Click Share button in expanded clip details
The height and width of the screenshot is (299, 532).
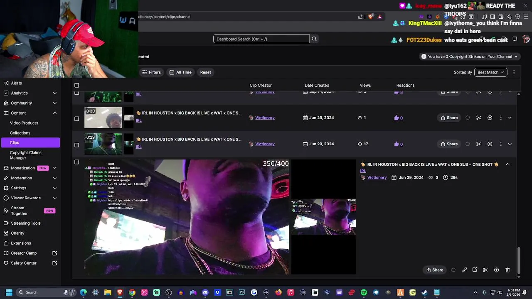[x=435, y=270]
